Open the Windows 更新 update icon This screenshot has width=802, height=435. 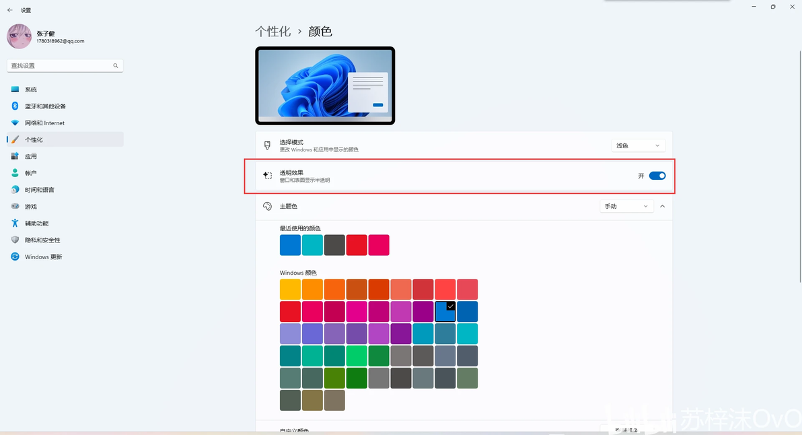pos(15,257)
